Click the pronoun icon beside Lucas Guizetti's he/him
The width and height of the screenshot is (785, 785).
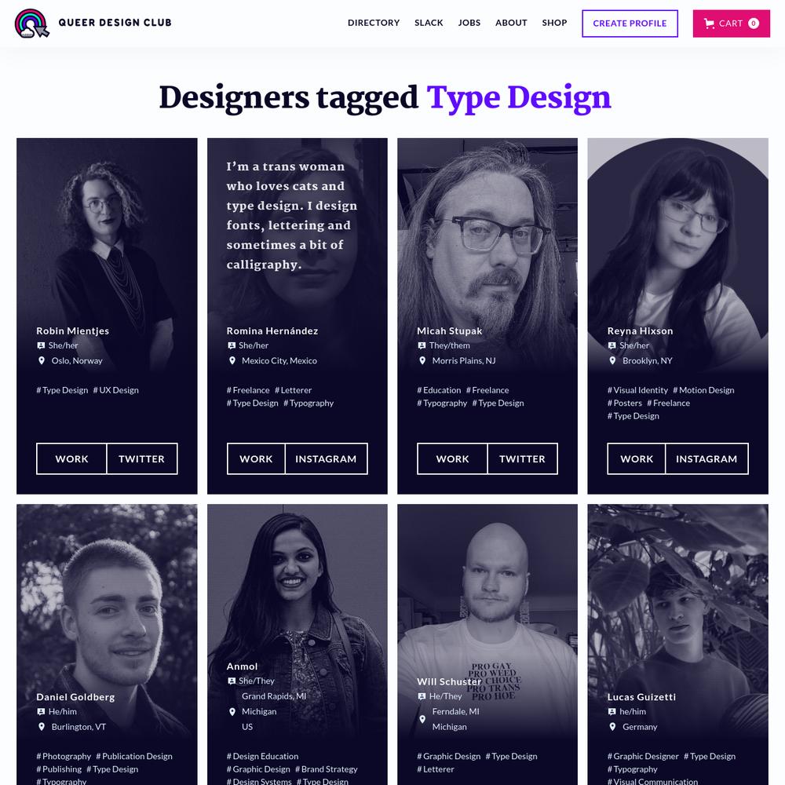pos(612,711)
